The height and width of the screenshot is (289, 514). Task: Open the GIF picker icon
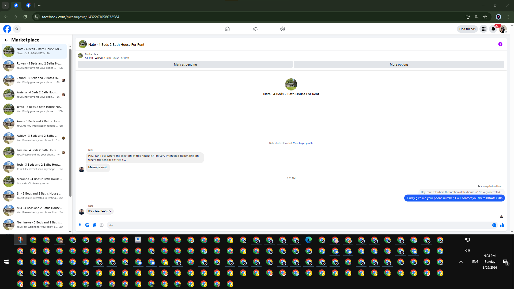tap(102, 225)
